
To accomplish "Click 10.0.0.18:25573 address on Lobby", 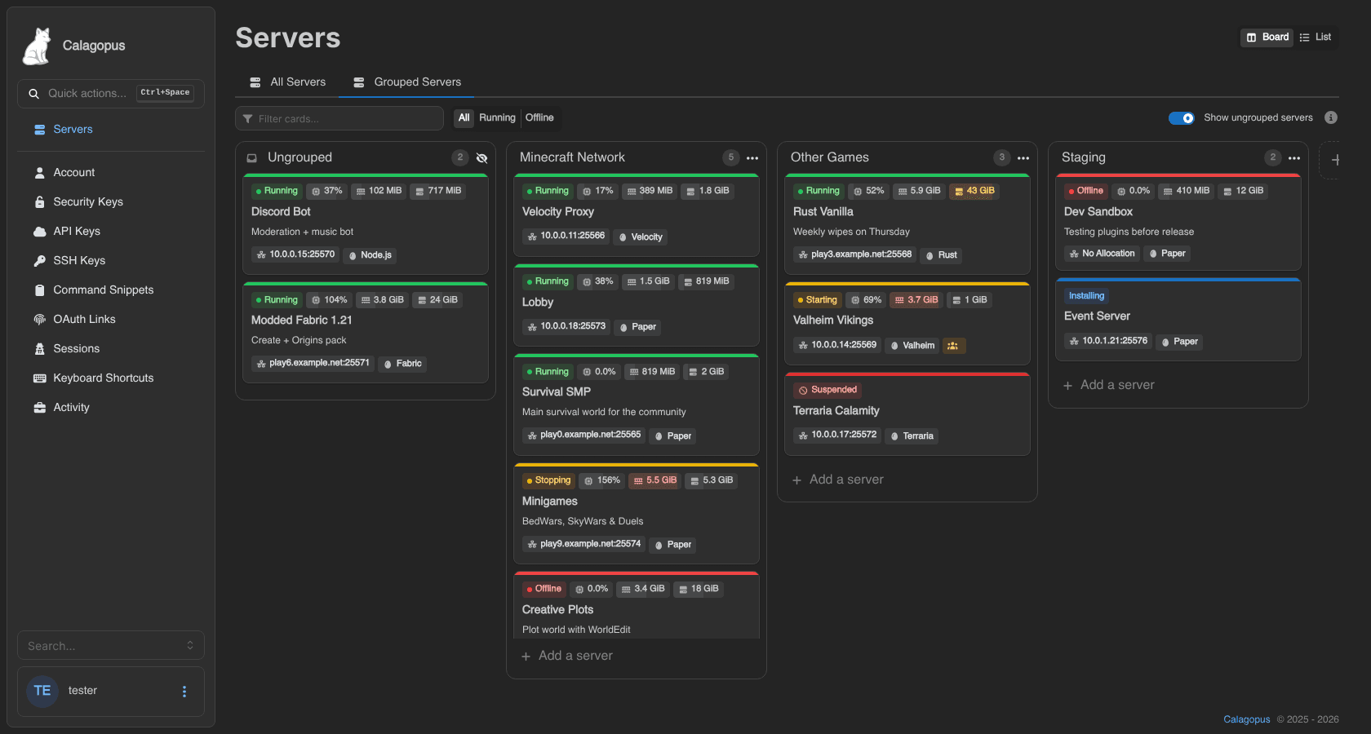I will 566,326.
